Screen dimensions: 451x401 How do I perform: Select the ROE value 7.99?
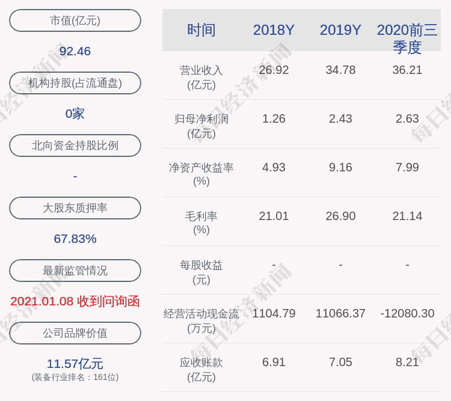pos(407,167)
